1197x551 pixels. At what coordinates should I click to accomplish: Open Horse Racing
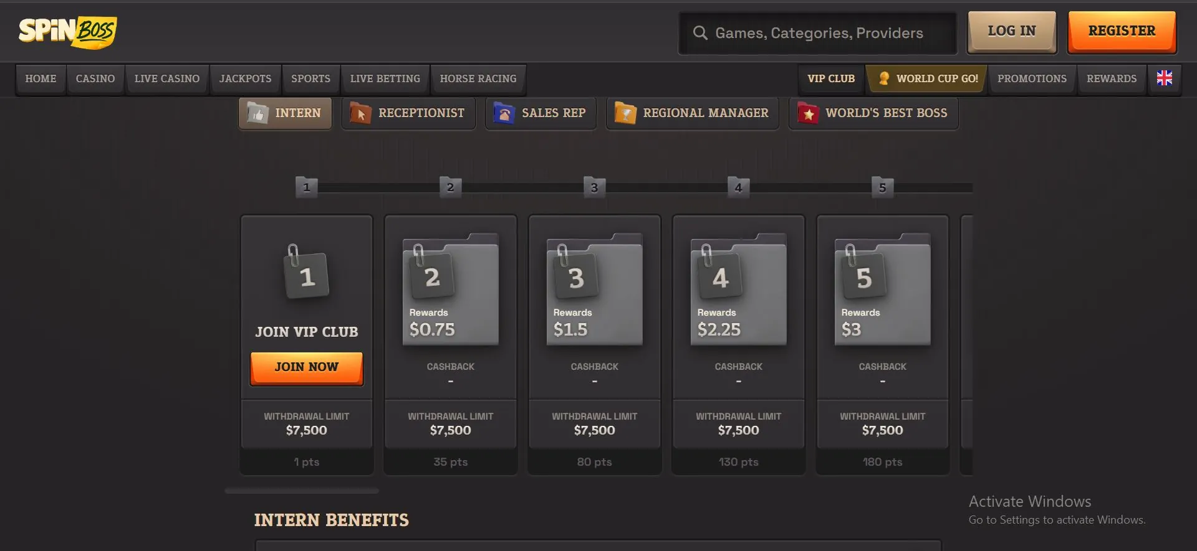478,79
